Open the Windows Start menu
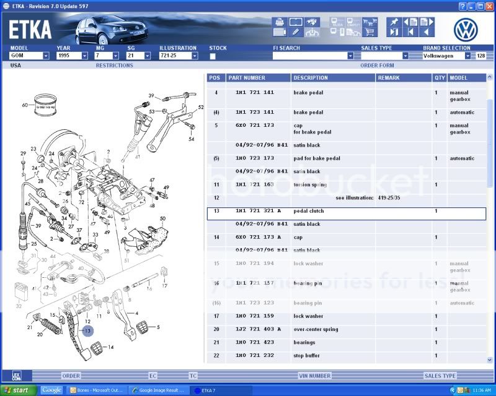The image size is (496, 396). pyautogui.click(x=19, y=390)
